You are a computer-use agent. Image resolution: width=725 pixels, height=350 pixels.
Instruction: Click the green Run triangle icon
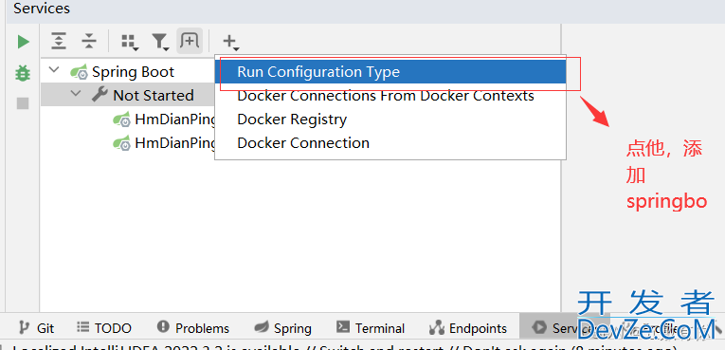pyautogui.click(x=23, y=42)
